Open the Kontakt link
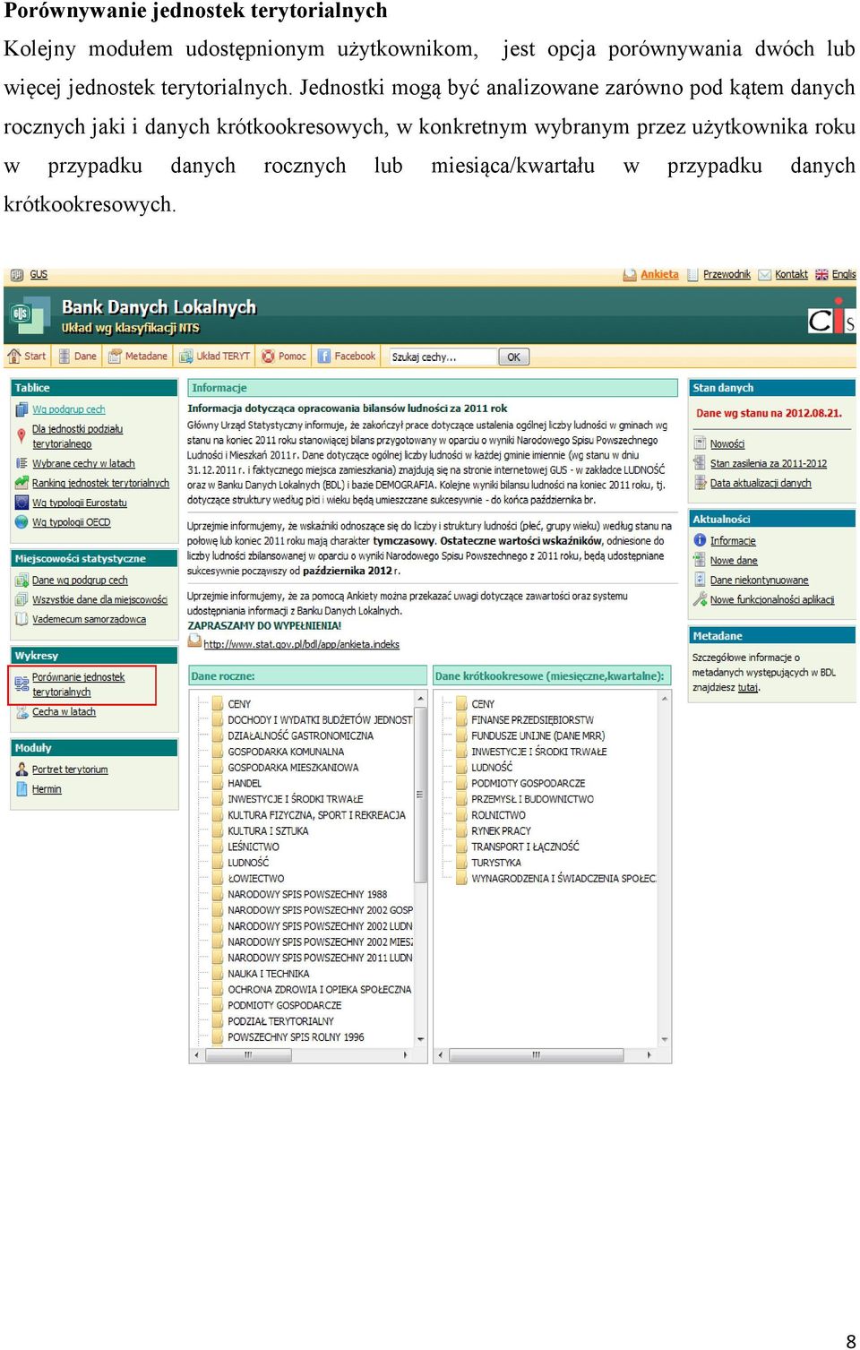This screenshot has height=1350, width=860. [791, 274]
